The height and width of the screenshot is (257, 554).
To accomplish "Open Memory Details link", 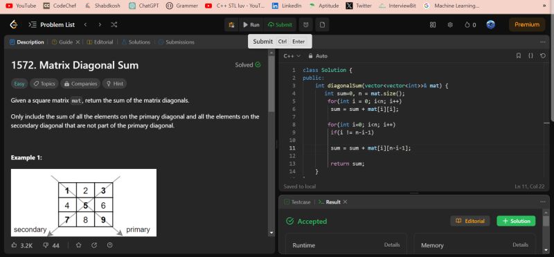I will point(521,245).
